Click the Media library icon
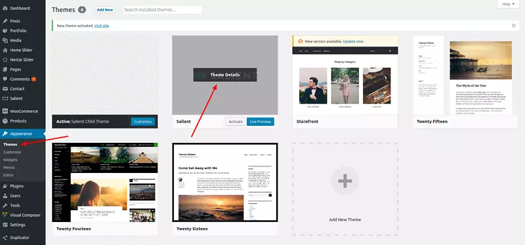 pos(5,40)
